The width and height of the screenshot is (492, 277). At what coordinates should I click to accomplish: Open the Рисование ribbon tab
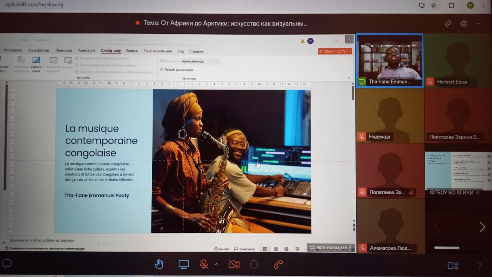pos(13,50)
